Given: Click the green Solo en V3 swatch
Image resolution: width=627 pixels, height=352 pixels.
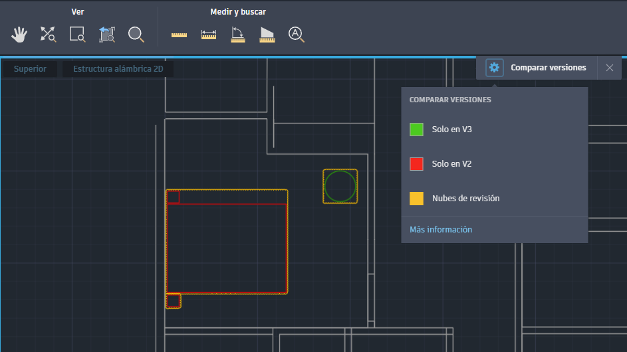Looking at the screenshot, I should point(416,130).
